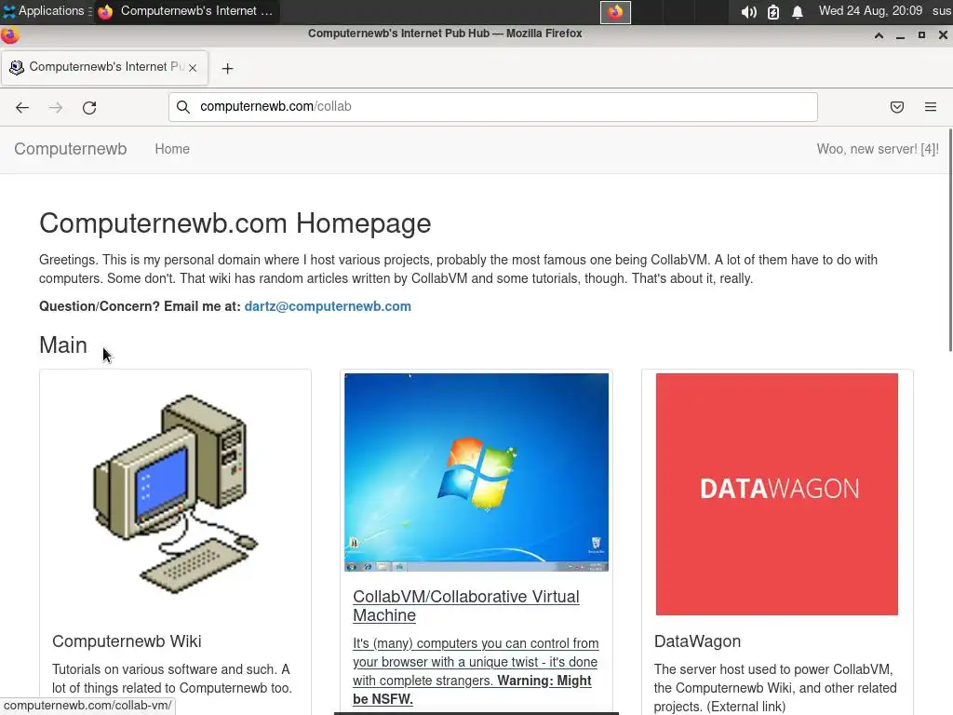953x715 pixels.
Task: Click the Computernewb brand link
Action: point(71,149)
